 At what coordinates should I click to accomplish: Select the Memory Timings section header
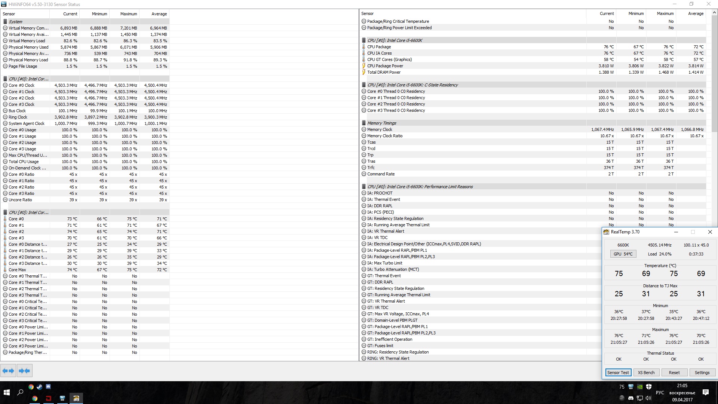381,123
